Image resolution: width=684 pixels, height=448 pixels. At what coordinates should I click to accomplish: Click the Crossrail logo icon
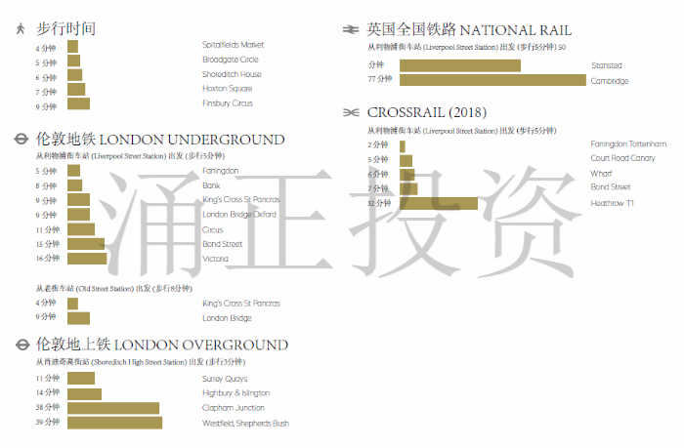click(x=351, y=113)
